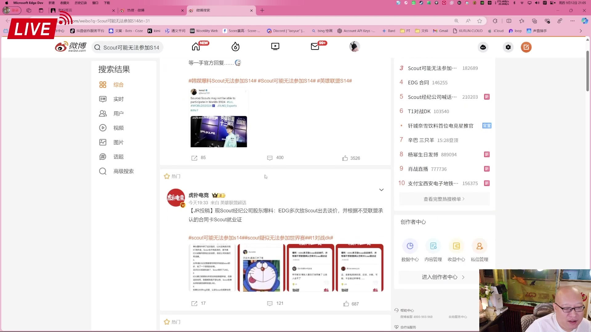
Task: Open 内容管理 in creator center
Action: click(433, 250)
